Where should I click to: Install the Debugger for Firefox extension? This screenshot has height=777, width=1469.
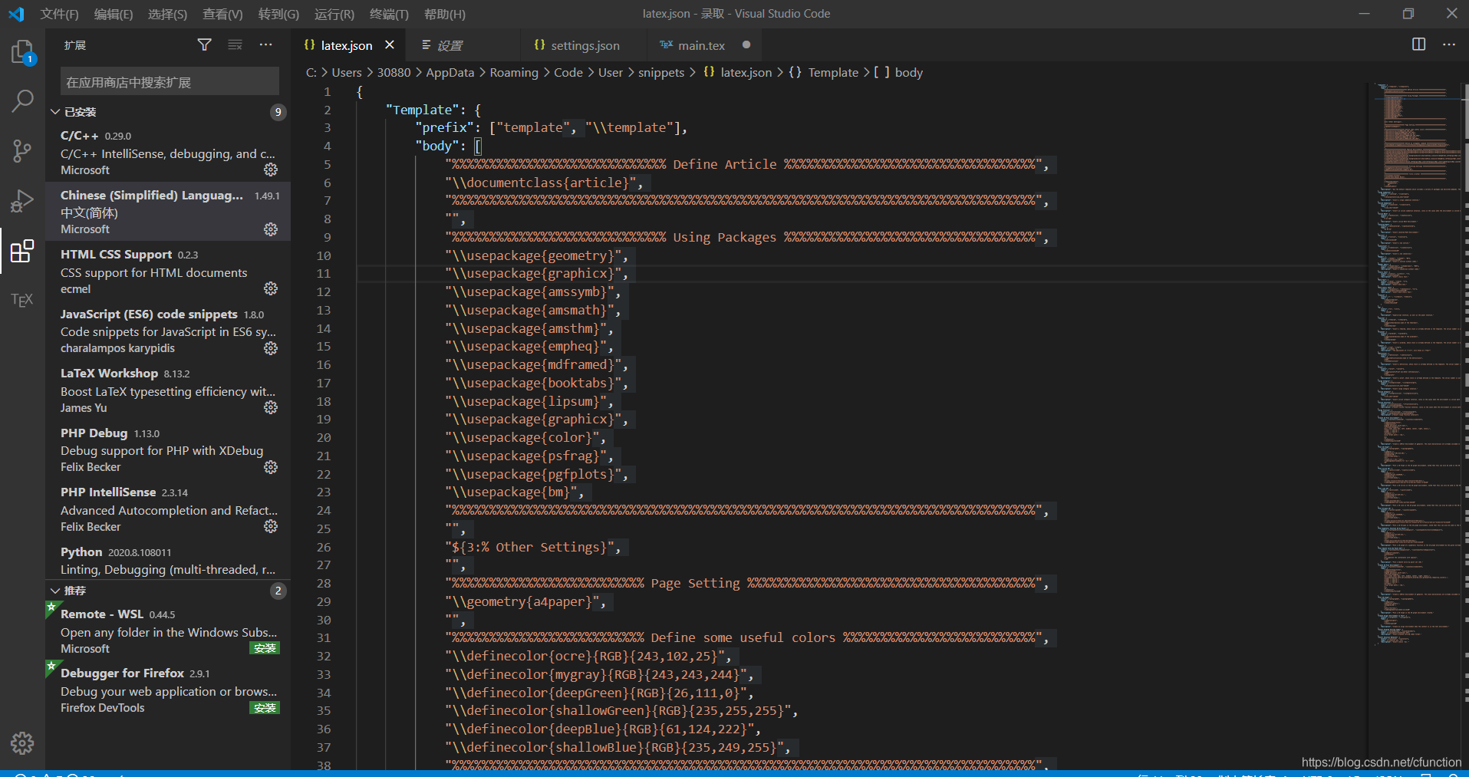265,708
